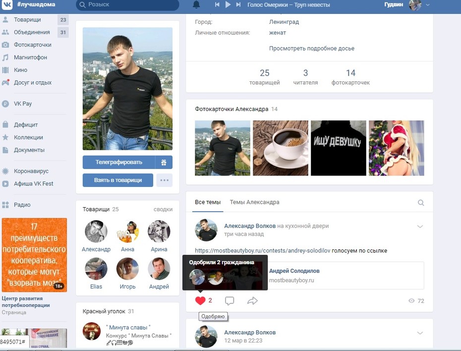Like the post with the heart icon
This screenshot has width=461, height=351.
200,300
